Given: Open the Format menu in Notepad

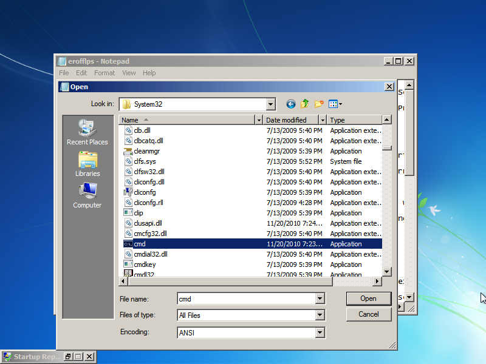Looking at the screenshot, I should coord(104,73).
